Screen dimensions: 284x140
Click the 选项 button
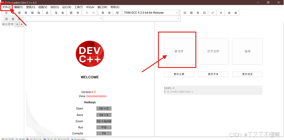coord(247,51)
